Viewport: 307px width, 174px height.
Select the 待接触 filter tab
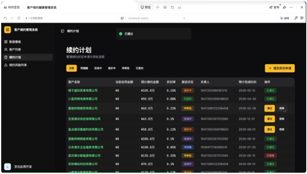pos(84,68)
